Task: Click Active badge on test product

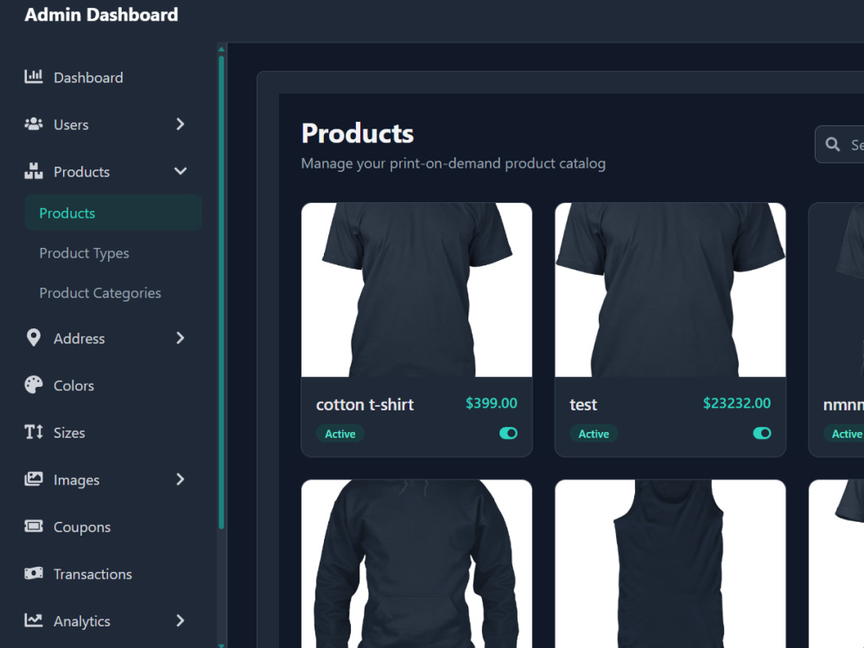Action: click(594, 434)
